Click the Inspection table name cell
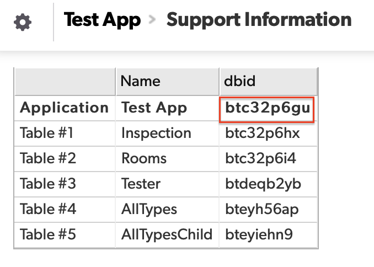This screenshot has width=374, height=267. point(156,133)
